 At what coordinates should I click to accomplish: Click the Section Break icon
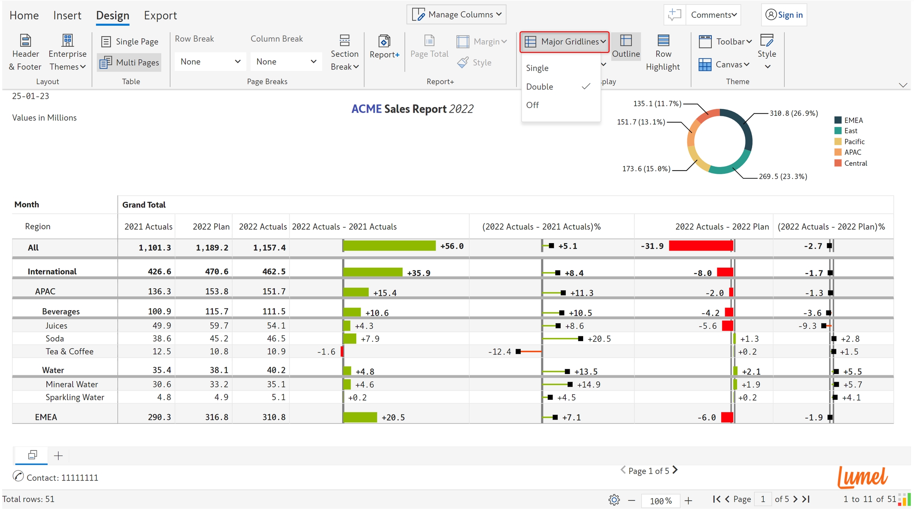(344, 40)
